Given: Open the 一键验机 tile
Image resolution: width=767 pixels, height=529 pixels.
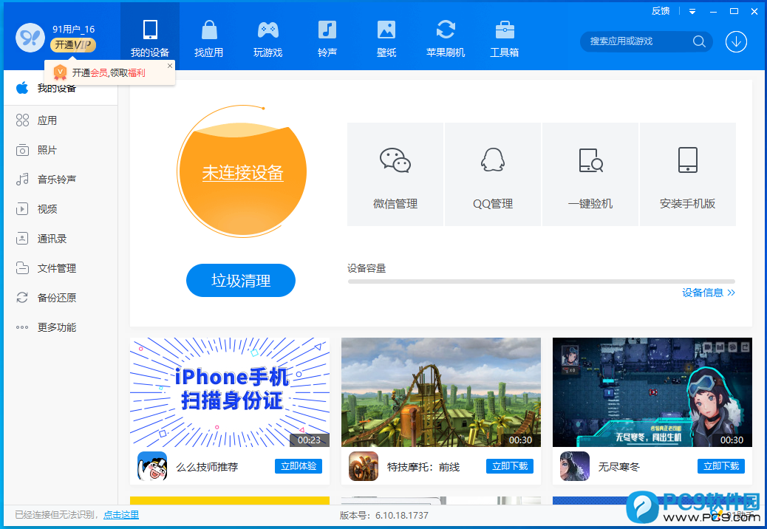Looking at the screenshot, I should pos(590,174).
